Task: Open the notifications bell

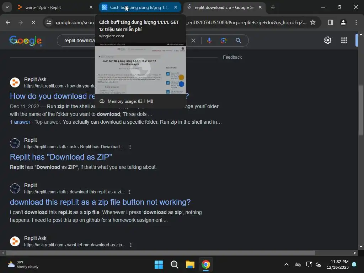Action: (x=354, y=264)
